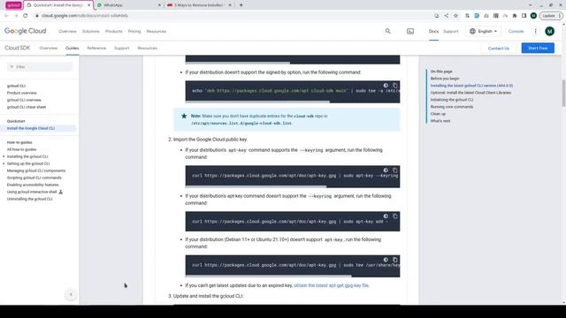Switch to the WhatsApp browser tab
566x318 pixels.
coord(128,5)
